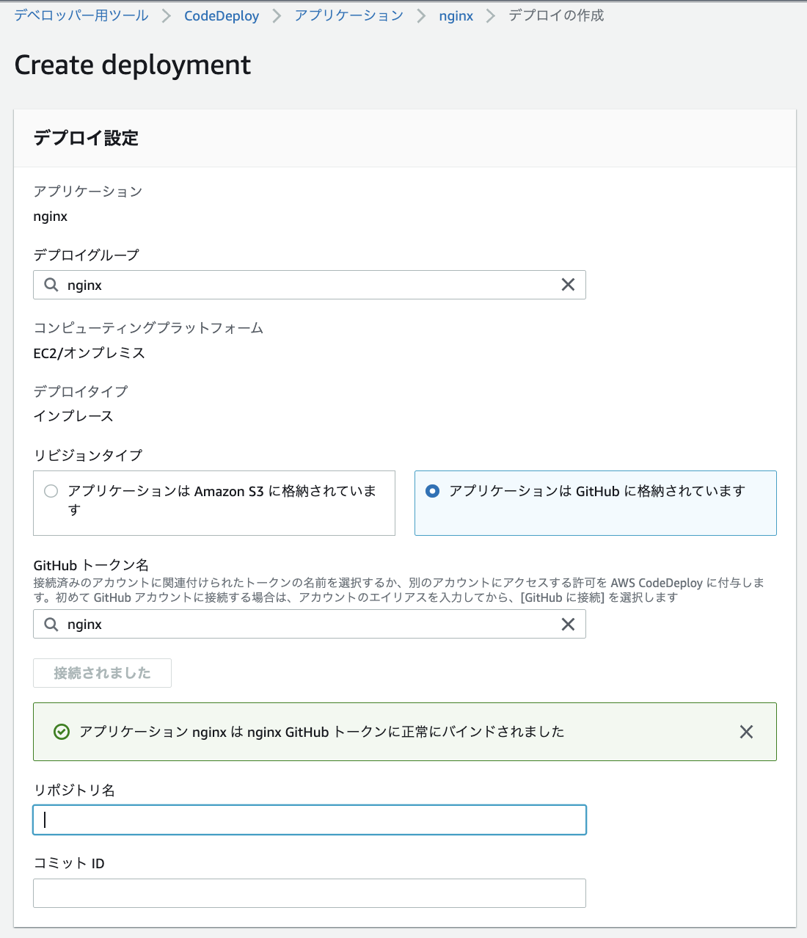The width and height of the screenshot is (807, 938).
Task: Click the green success checkmark icon
Action: pos(62,732)
